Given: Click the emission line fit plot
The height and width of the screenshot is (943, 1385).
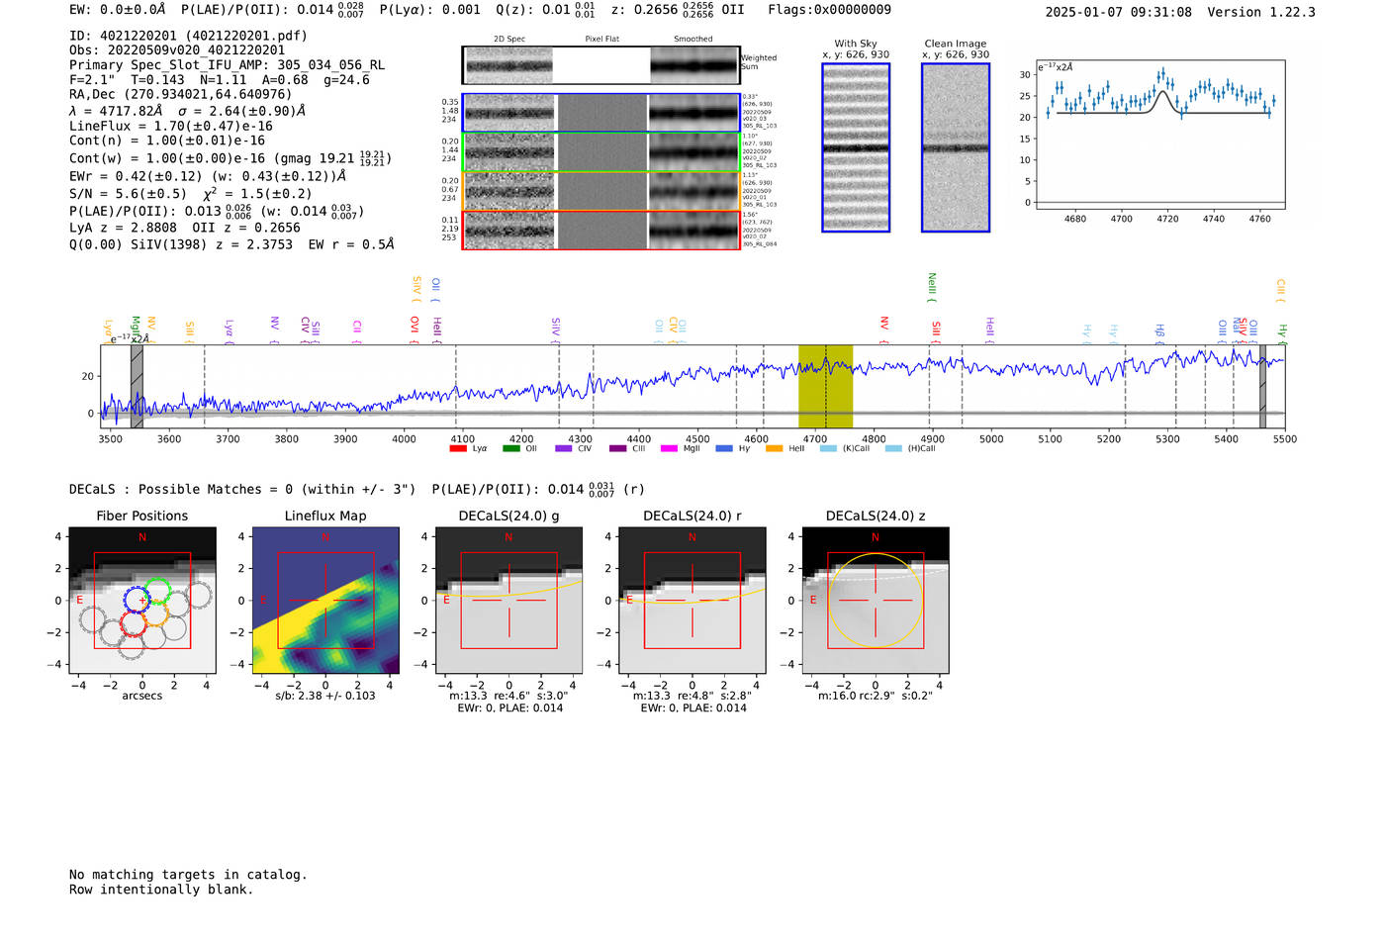Looking at the screenshot, I should pos(1159,135).
